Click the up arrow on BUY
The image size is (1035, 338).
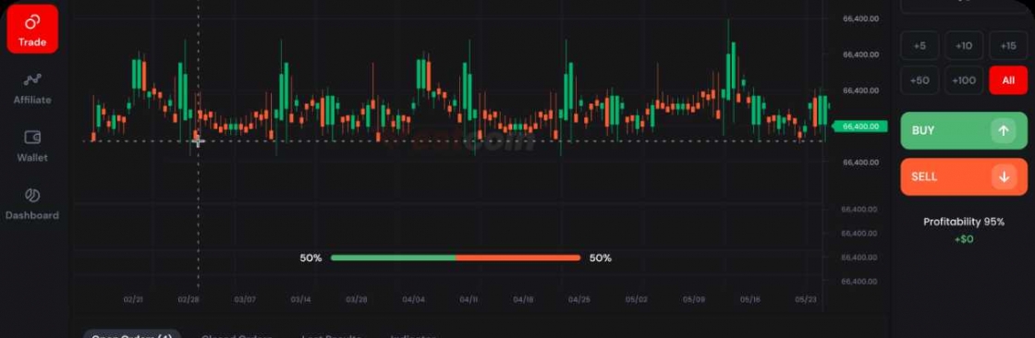tap(1003, 131)
